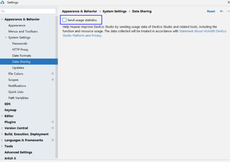Select Data Sharing in the tree
Screen dimensions: 230x162
point(29,62)
